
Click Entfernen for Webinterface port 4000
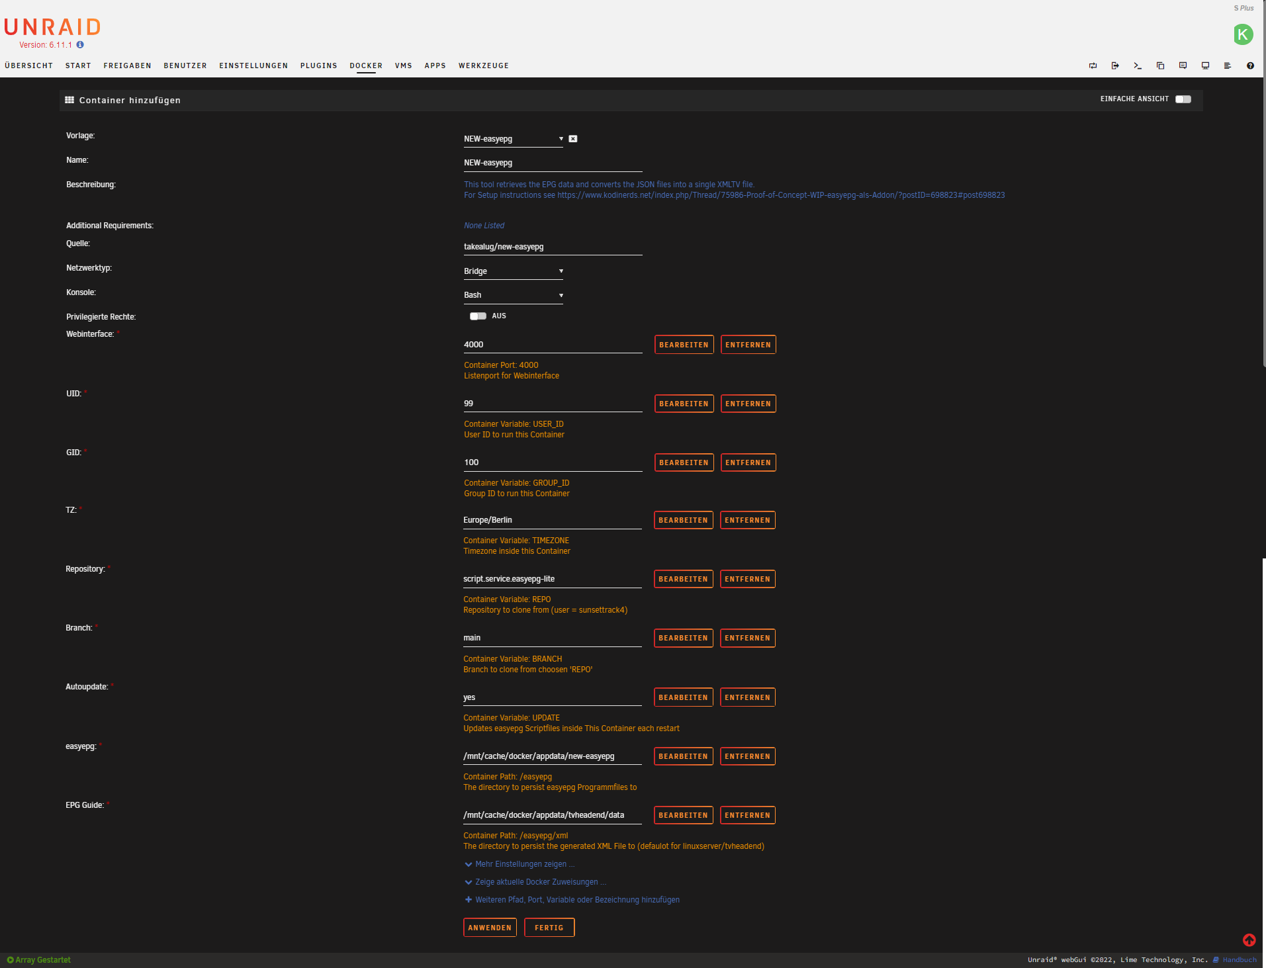pos(748,345)
